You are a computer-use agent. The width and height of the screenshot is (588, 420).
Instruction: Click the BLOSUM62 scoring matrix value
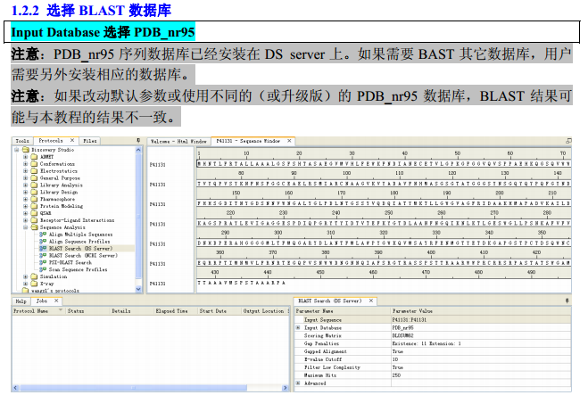402,335
